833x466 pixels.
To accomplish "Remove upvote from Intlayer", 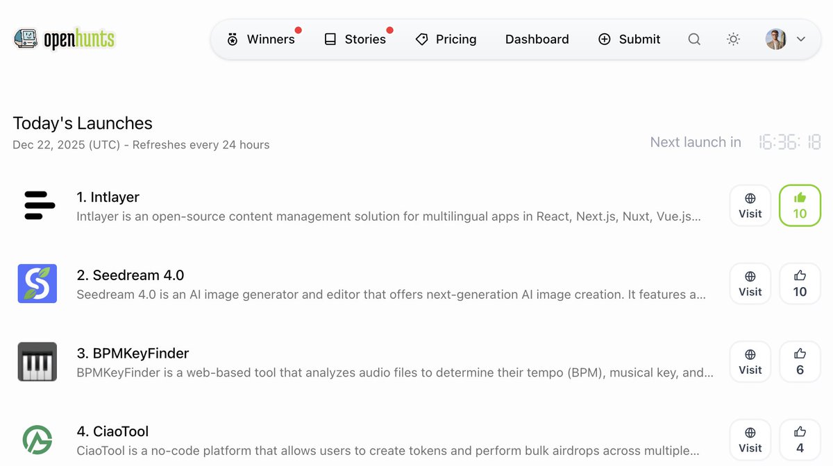I will pos(800,205).
